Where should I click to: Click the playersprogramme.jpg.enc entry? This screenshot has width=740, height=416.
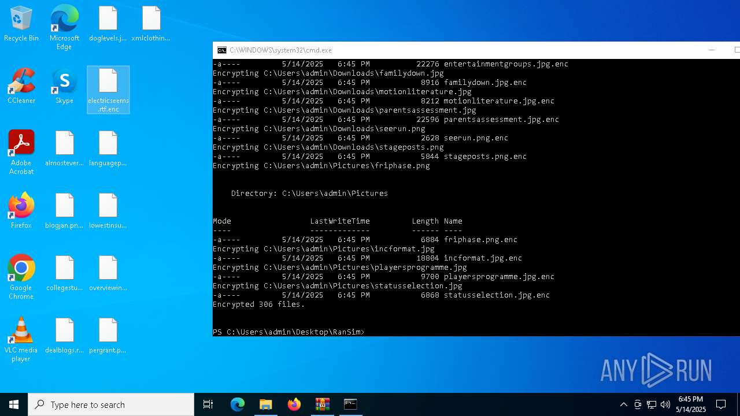[x=499, y=277]
